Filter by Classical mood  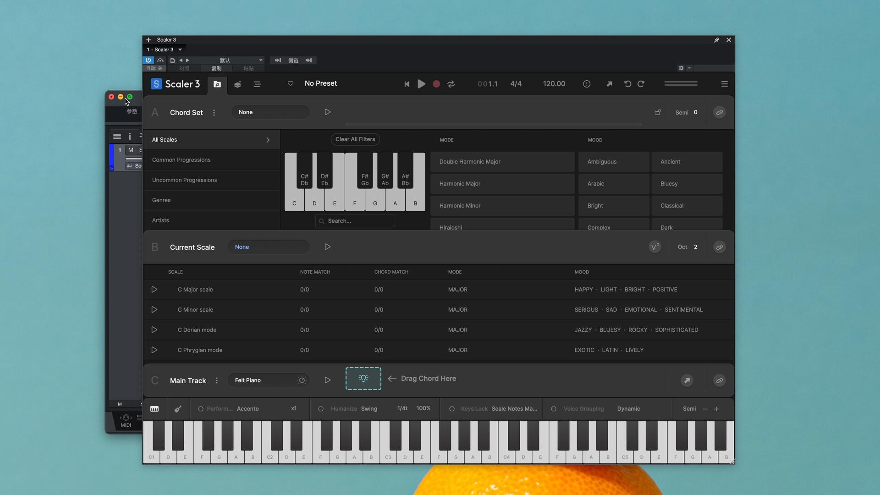687,206
